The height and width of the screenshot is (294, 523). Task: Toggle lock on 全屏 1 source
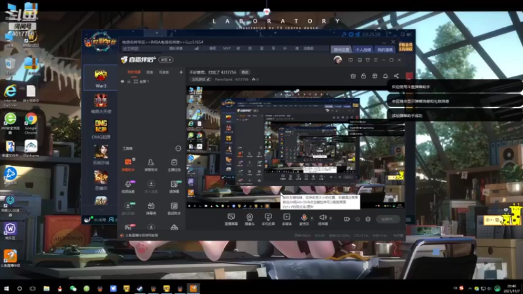[129, 81]
